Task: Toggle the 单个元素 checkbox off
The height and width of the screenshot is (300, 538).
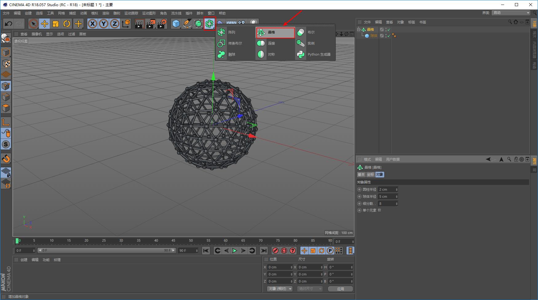Action: [x=379, y=210]
